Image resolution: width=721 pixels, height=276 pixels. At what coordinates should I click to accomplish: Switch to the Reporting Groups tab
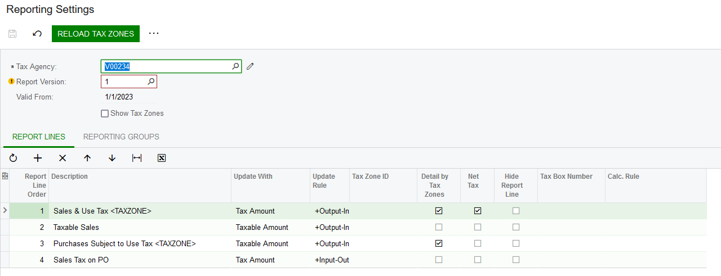tap(121, 137)
